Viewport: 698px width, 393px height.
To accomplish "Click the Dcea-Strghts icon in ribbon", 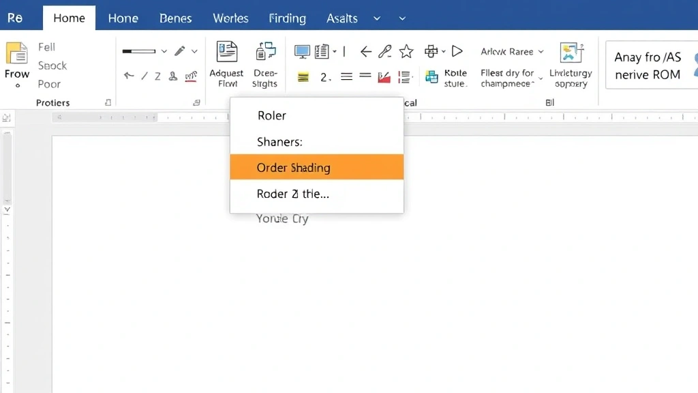I will pyautogui.click(x=265, y=52).
